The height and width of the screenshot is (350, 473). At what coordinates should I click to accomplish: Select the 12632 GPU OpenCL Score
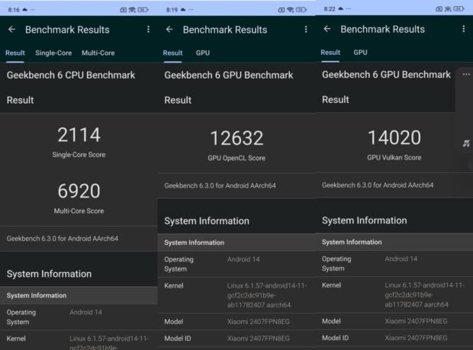pyautogui.click(x=236, y=139)
